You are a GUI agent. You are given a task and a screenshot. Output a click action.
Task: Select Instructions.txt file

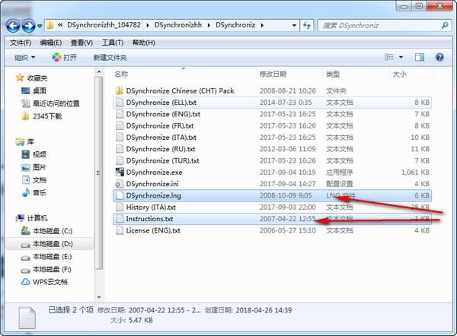click(149, 218)
